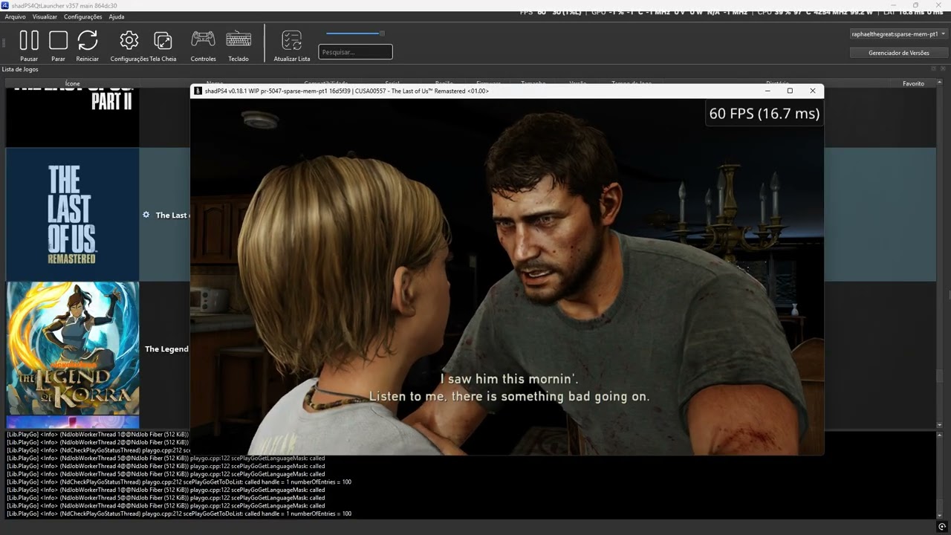This screenshot has width=951, height=535.
Task: Click The Legend game name text
Action: point(166,348)
